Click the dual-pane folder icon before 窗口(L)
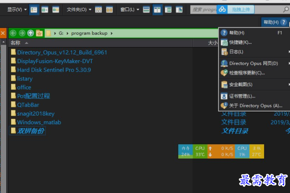Screen dimensions: 290x193 (x=109, y=9)
